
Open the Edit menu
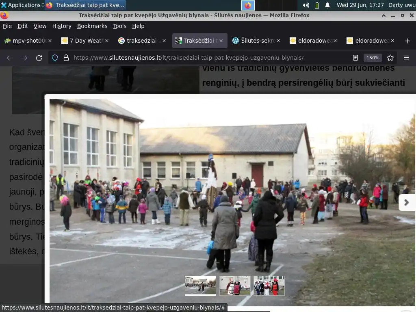pyautogui.click(x=23, y=26)
